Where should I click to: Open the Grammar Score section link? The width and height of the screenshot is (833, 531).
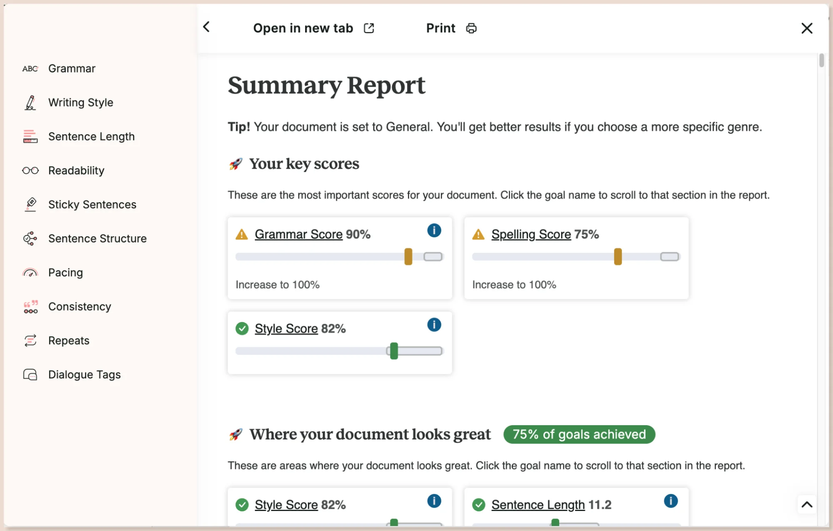298,234
